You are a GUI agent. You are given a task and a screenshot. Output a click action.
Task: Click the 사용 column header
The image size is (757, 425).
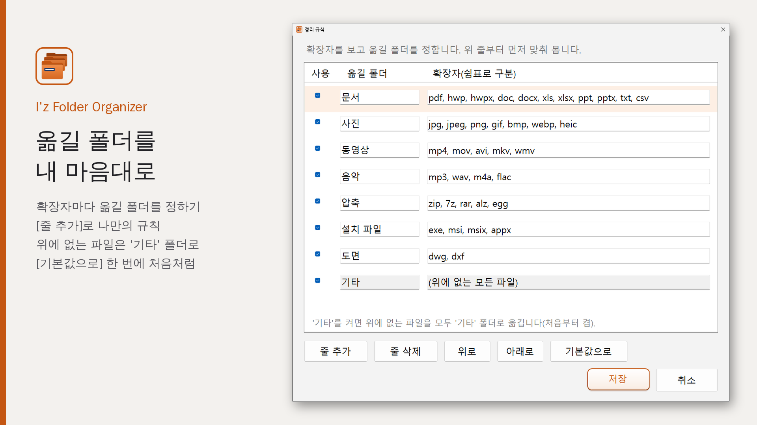[x=321, y=74]
